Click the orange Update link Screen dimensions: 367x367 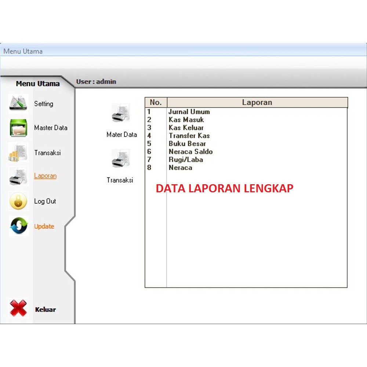point(44,226)
